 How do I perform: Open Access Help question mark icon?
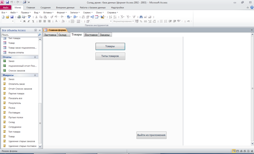click(252, 7)
